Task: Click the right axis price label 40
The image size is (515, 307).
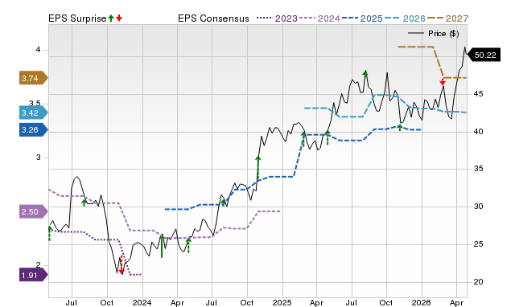Action: tap(478, 132)
